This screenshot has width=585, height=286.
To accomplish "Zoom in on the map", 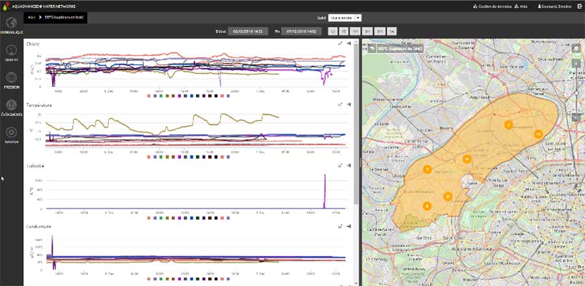I will click(x=576, y=63).
